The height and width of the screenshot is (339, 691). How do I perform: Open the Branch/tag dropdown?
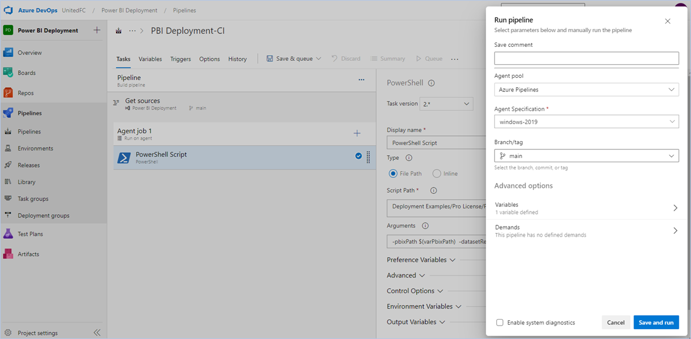(587, 156)
